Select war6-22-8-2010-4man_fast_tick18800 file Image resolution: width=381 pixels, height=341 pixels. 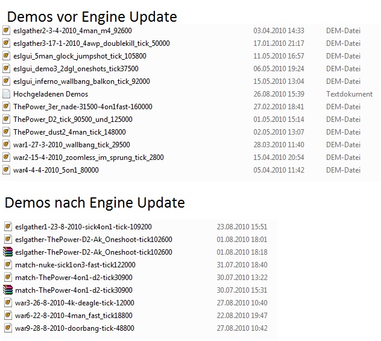tap(74, 316)
